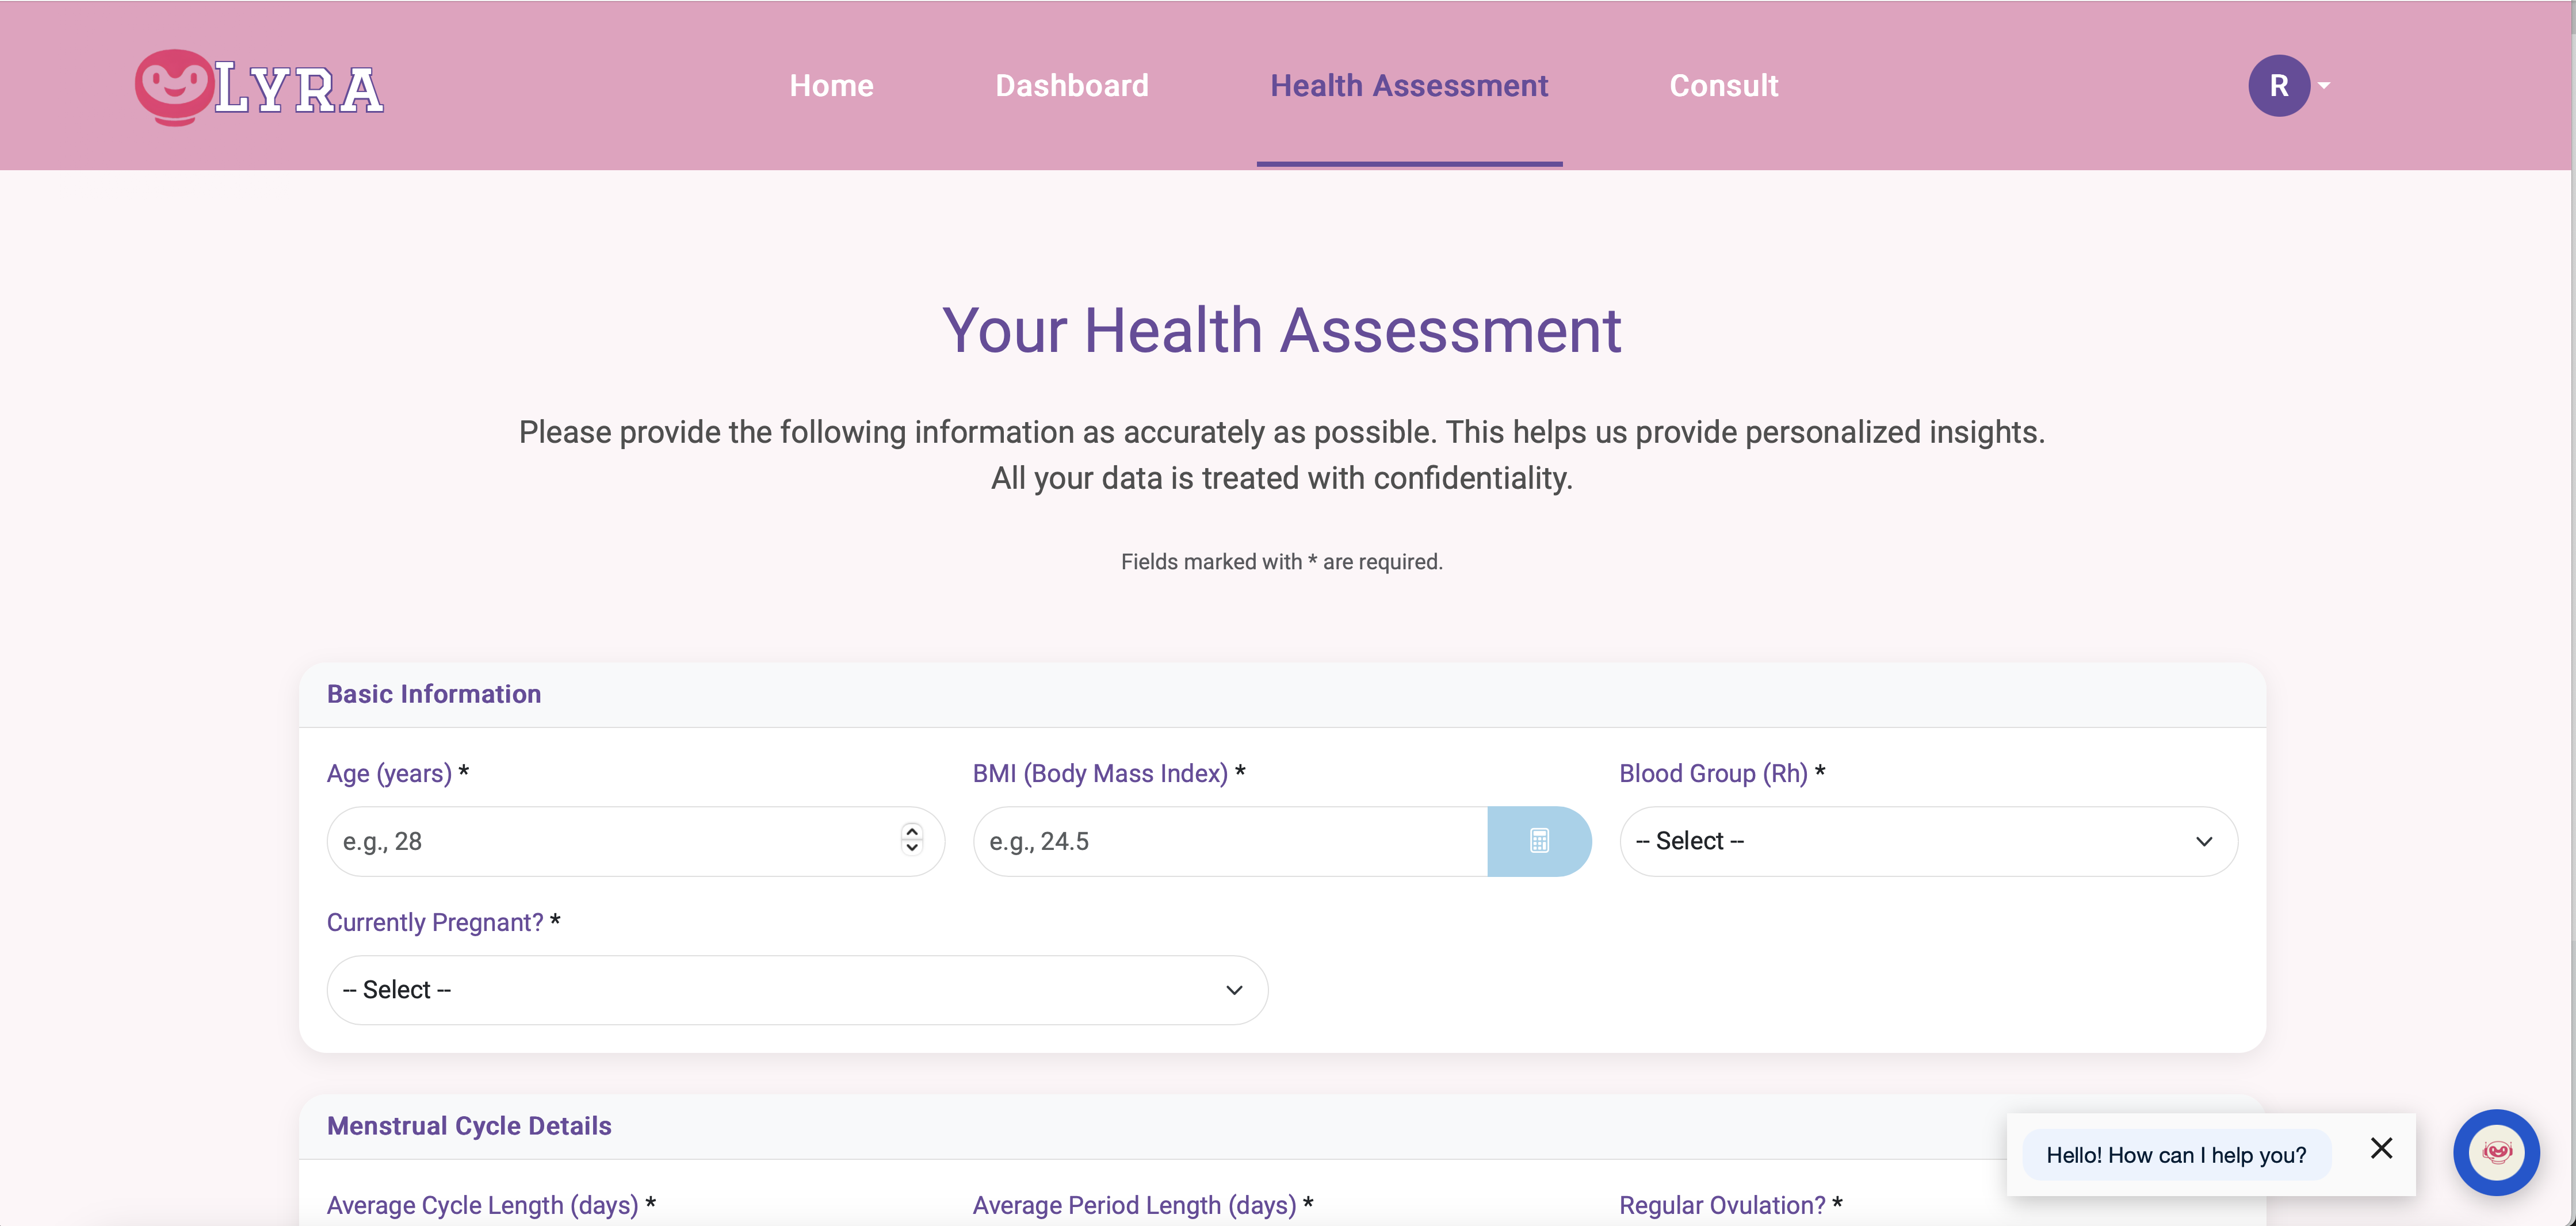
Task: Open the Consult page
Action: coord(1723,86)
